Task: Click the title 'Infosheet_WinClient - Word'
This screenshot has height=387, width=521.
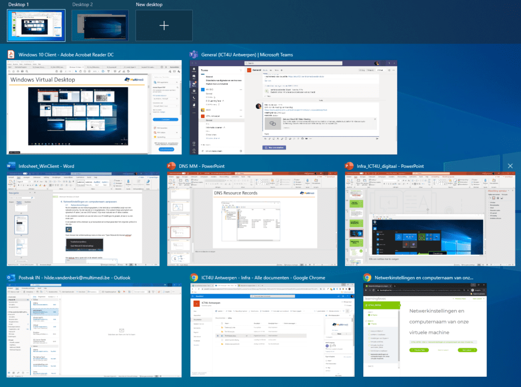Action: pos(46,166)
